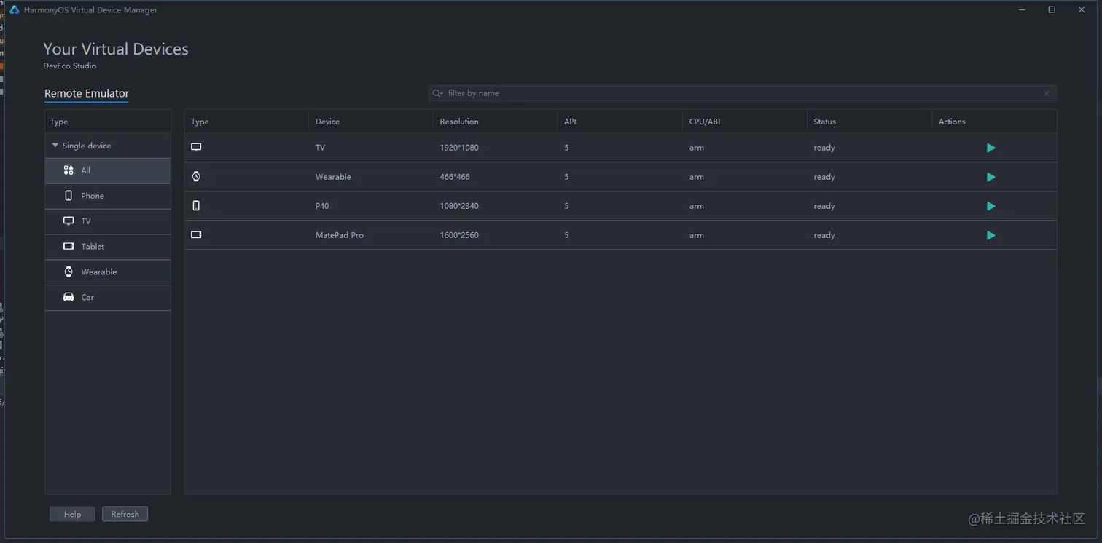Select the TV device name in the table
Screen dimensions: 1102x543
[x=320, y=148]
